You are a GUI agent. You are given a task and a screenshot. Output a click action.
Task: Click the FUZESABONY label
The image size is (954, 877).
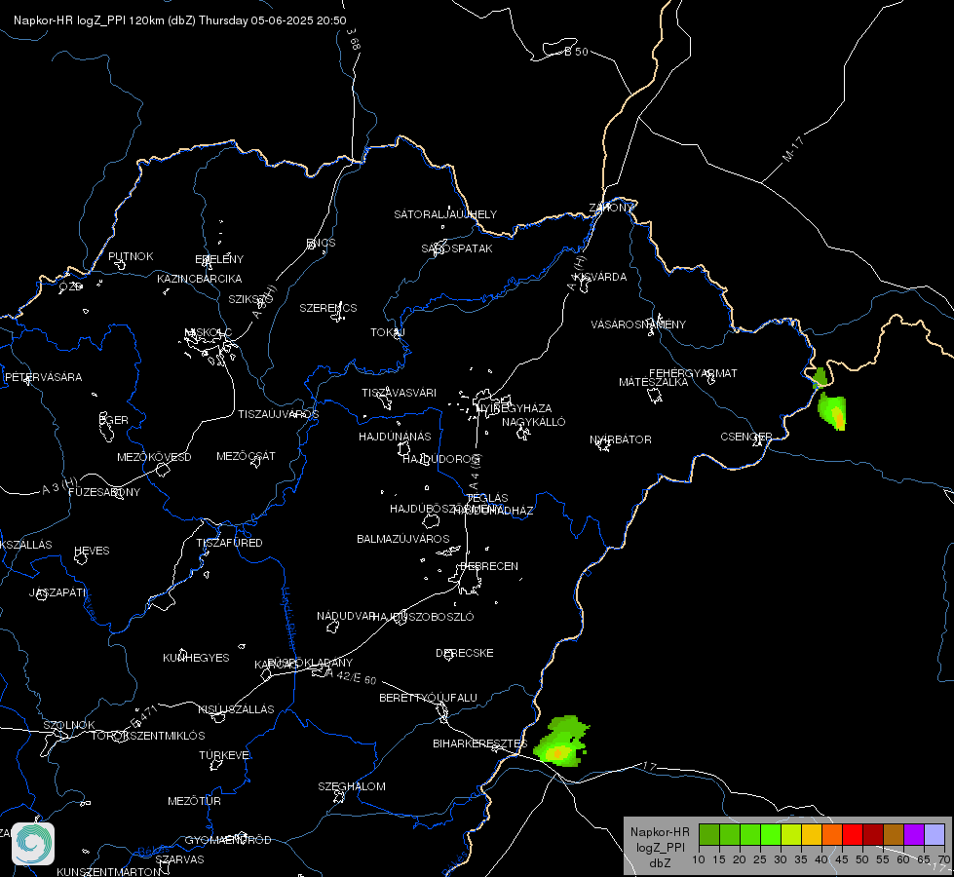click(x=104, y=492)
